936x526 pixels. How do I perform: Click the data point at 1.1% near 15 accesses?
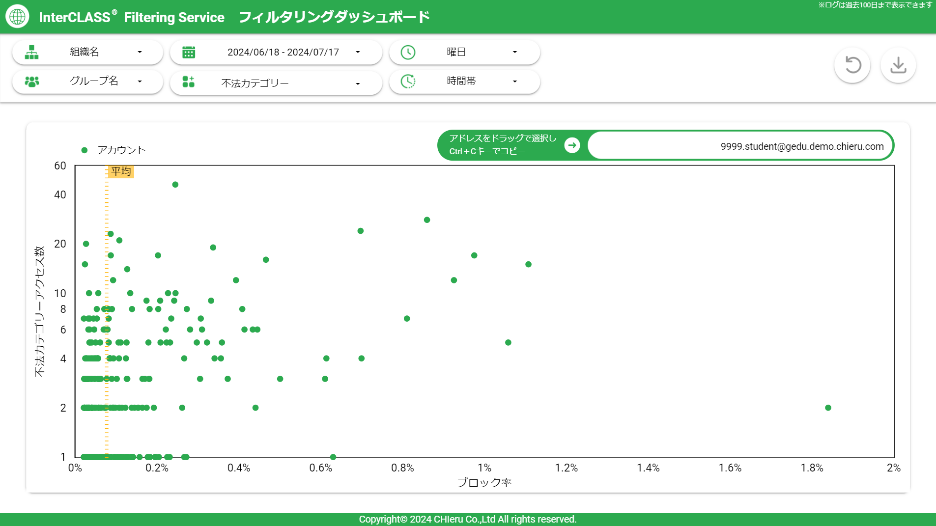[x=528, y=264]
